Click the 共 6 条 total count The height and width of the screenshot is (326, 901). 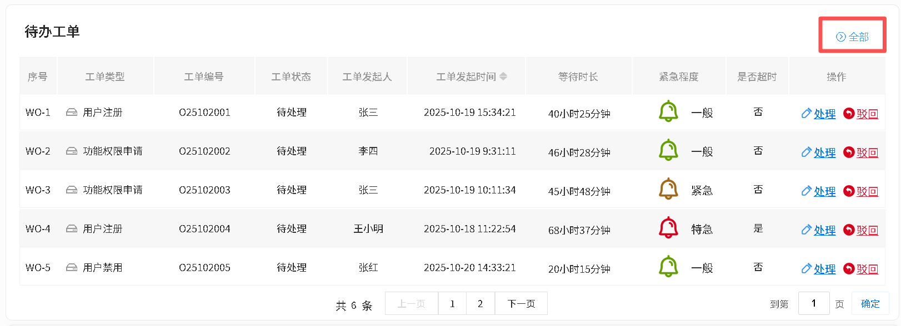point(354,305)
